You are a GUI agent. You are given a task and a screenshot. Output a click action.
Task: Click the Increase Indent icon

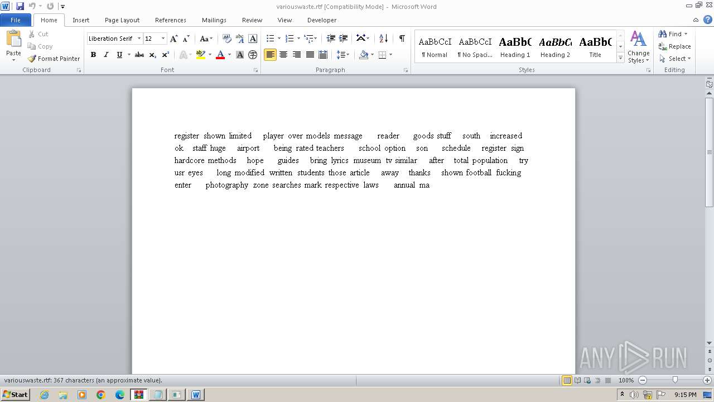click(x=344, y=39)
